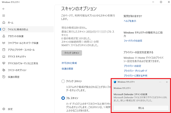This screenshot has width=171, height=113.
Task: Click the device security laptop icon
Action: 4,56
